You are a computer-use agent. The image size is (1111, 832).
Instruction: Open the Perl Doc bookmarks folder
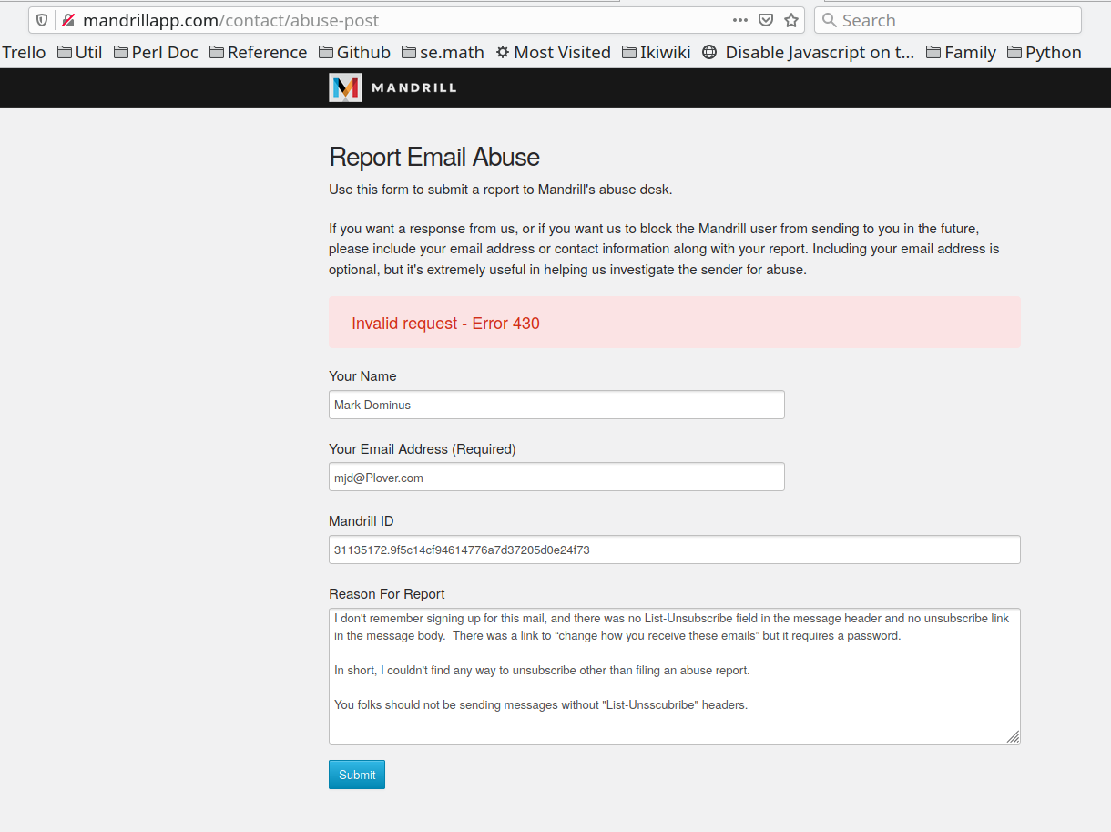156,52
